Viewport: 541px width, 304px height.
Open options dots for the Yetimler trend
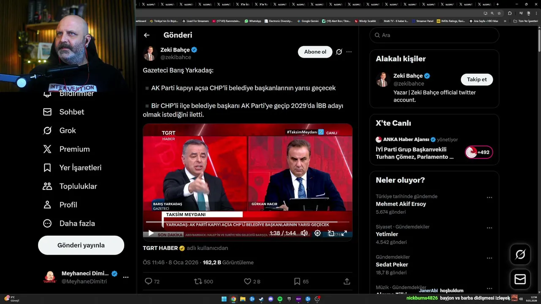tap(489, 228)
